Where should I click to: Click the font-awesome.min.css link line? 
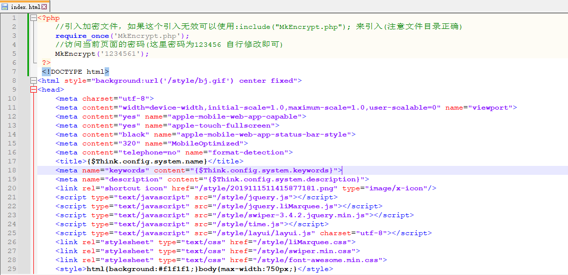pyautogui.click(x=221, y=260)
